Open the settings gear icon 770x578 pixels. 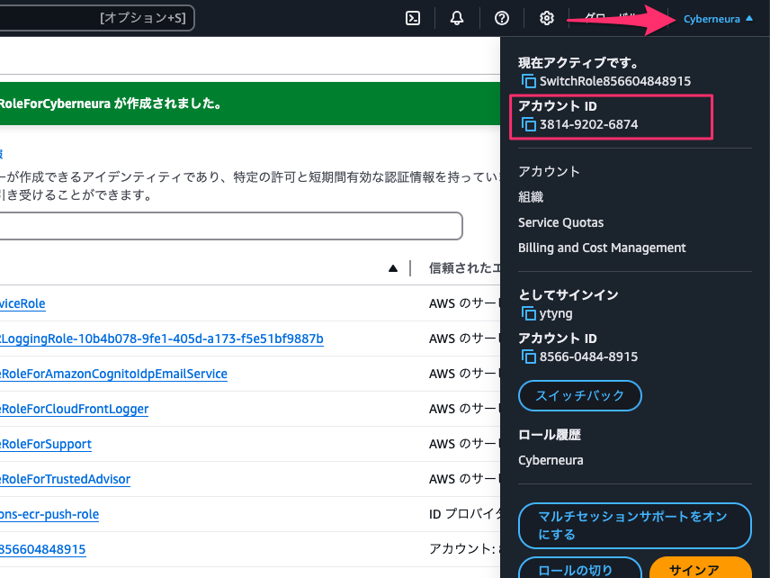[x=547, y=18]
